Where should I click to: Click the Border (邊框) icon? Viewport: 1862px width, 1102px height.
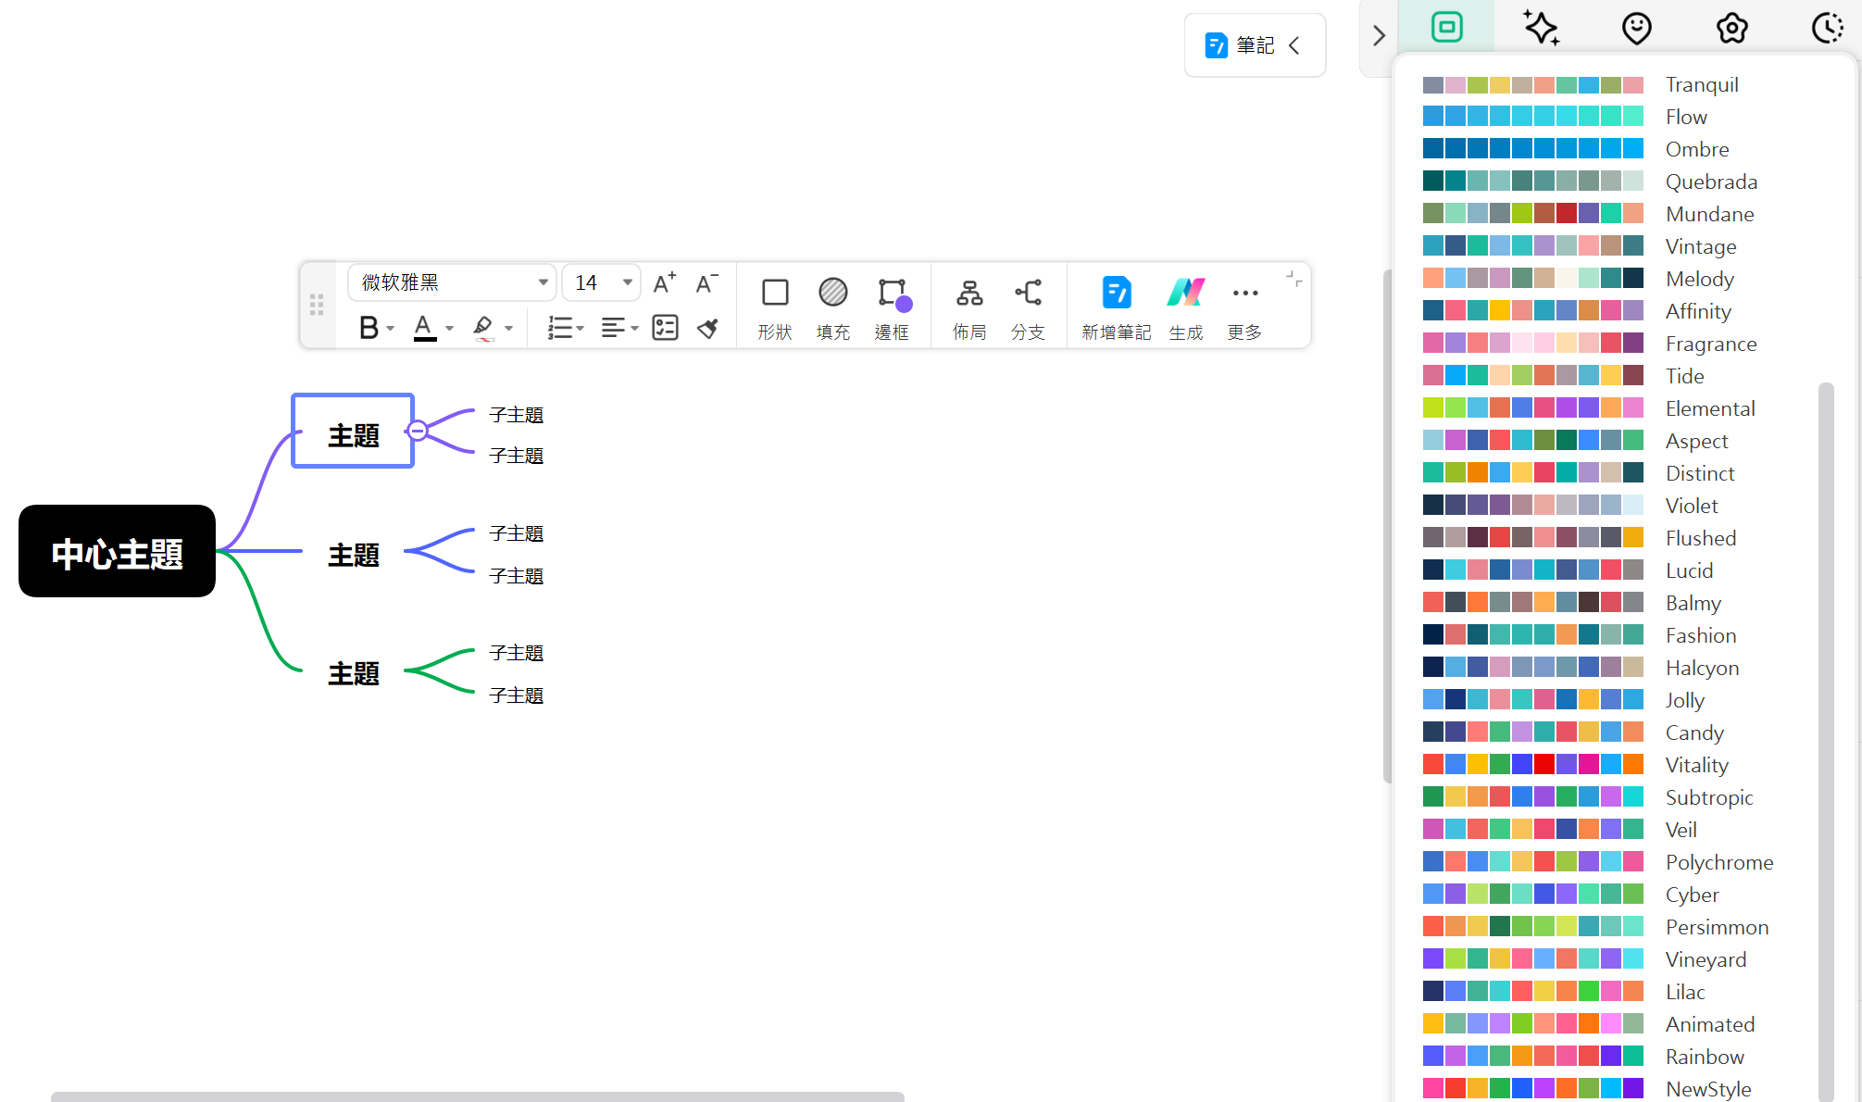coord(892,294)
